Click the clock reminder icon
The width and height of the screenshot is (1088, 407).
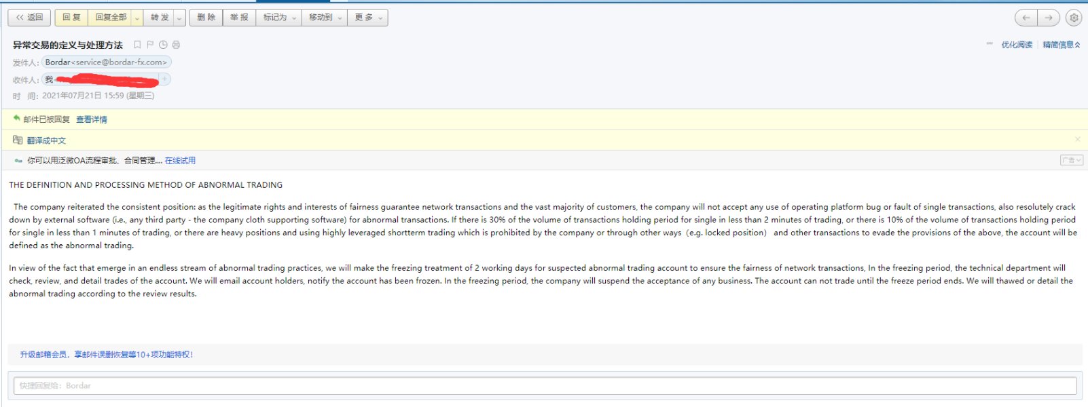(163, 45)
